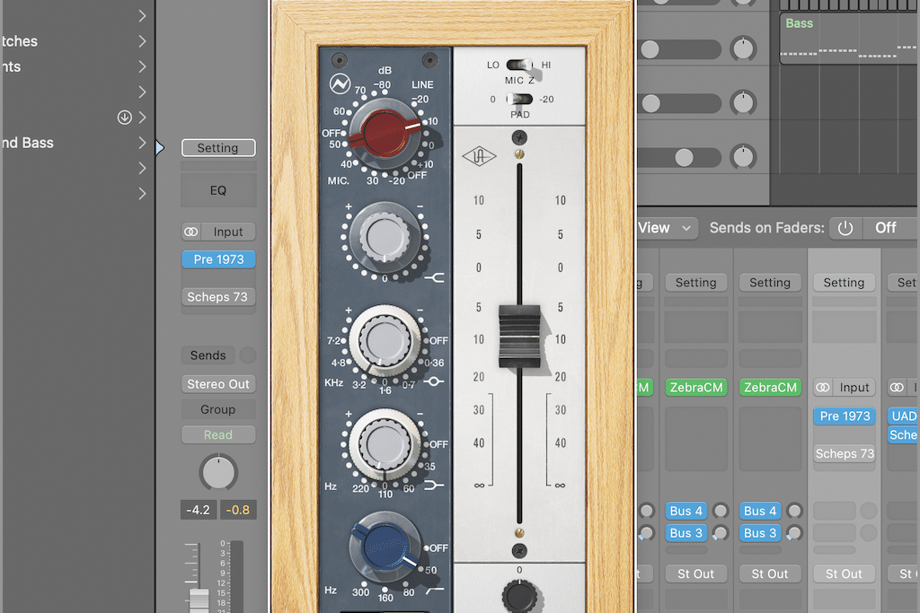
Task: Open the Scheps 73 slot in the mixer
Action: 845,453
